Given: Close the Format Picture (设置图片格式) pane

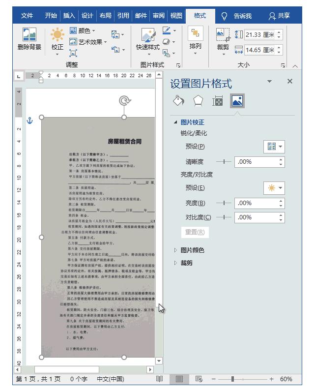Looking at the screenshot, I should pos(290,81).
